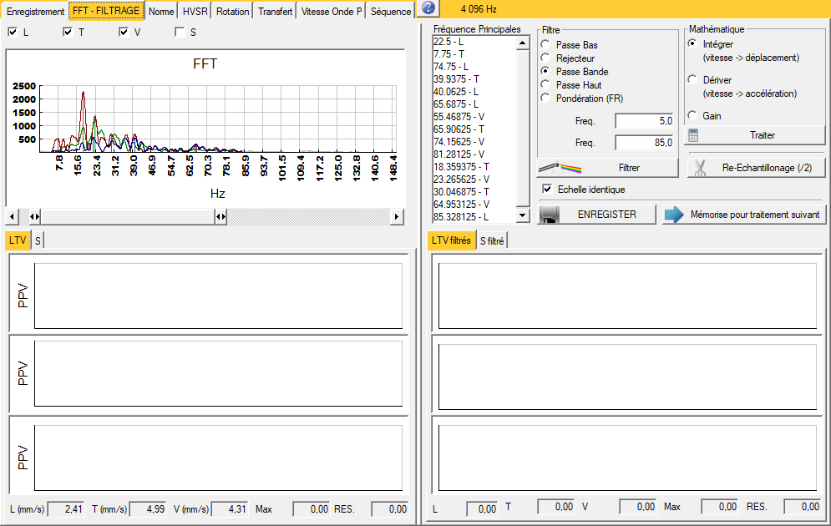Open the S filtré tab

click(x=492, y=241)
